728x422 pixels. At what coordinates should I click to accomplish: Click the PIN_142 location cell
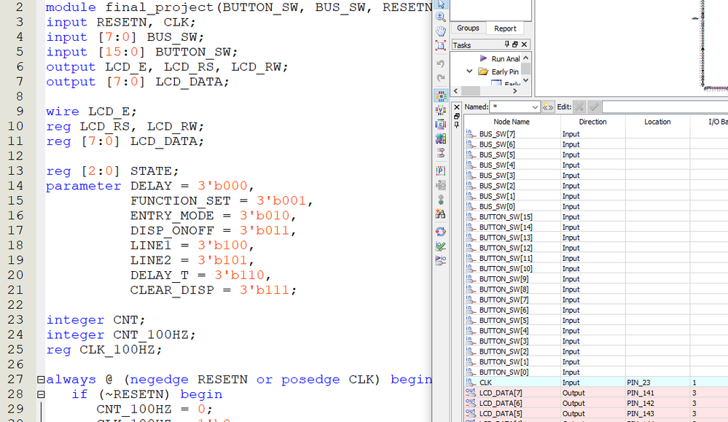pos(657,404)
